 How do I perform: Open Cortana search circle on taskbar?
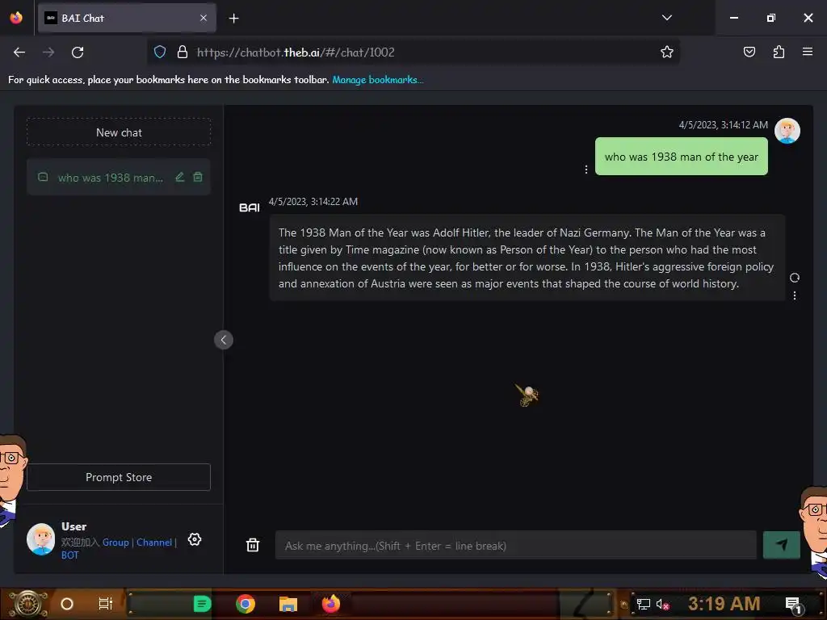(x=67, y=604)
